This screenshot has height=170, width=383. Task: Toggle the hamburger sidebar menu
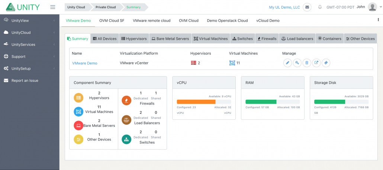point(52,7)
